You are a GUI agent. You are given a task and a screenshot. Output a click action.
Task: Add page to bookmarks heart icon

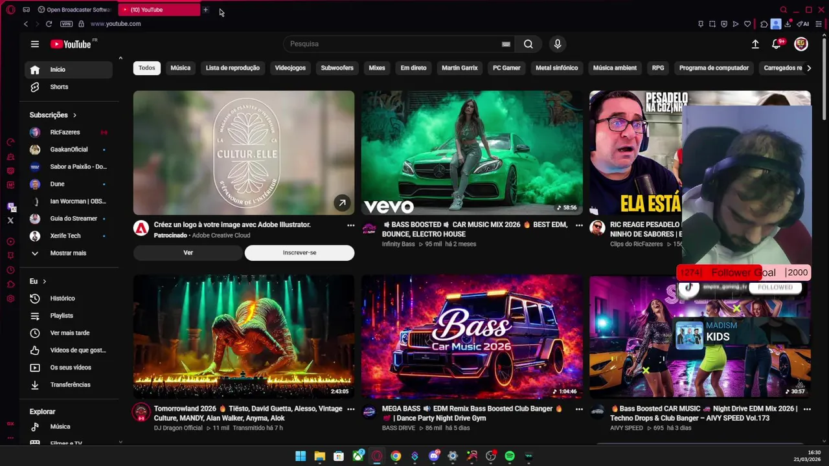[747, 24]
